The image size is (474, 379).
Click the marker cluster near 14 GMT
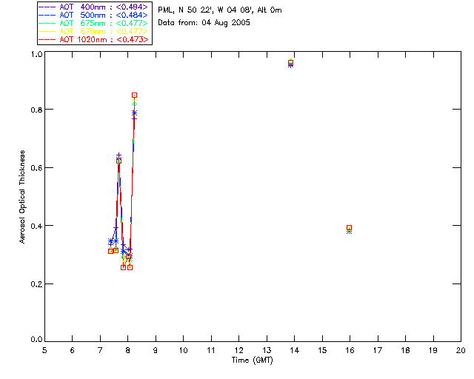pos(290,63)
